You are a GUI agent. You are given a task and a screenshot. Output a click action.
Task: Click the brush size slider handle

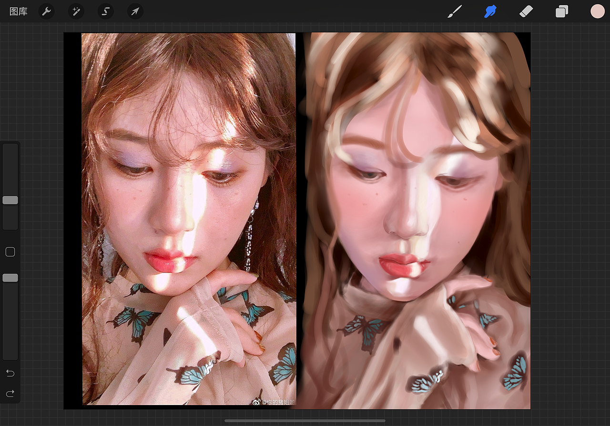click(10, 200)
